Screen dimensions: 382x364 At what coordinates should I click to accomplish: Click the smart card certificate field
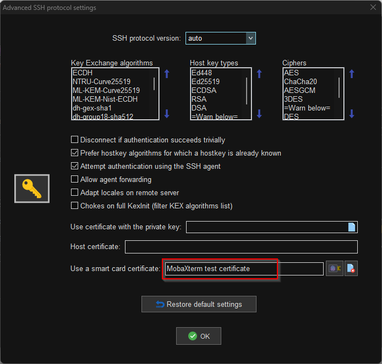click(244, 269)
